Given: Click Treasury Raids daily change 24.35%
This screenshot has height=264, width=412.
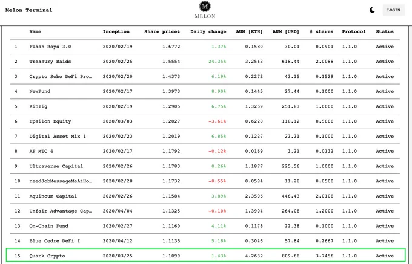Looking at the screenshot, I should click(218, 62).
